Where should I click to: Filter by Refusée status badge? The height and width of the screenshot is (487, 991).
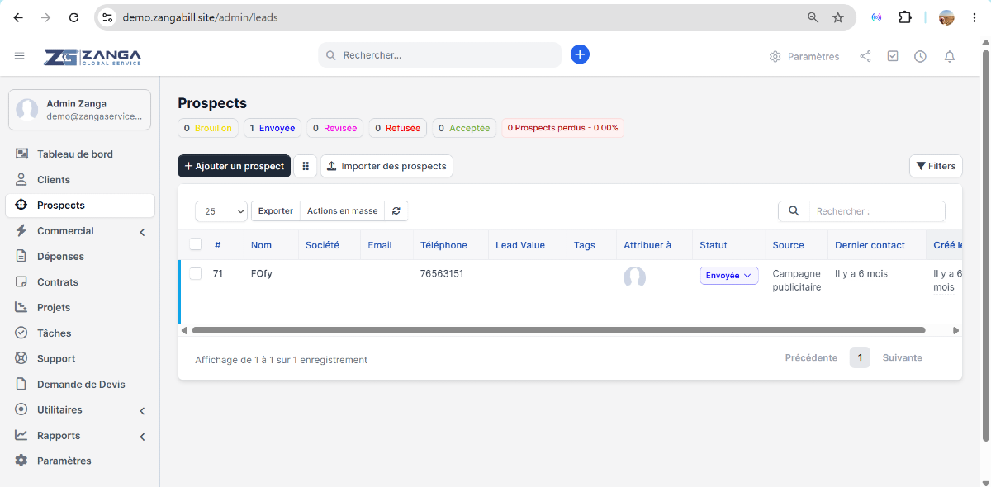[x=397, y=128]
